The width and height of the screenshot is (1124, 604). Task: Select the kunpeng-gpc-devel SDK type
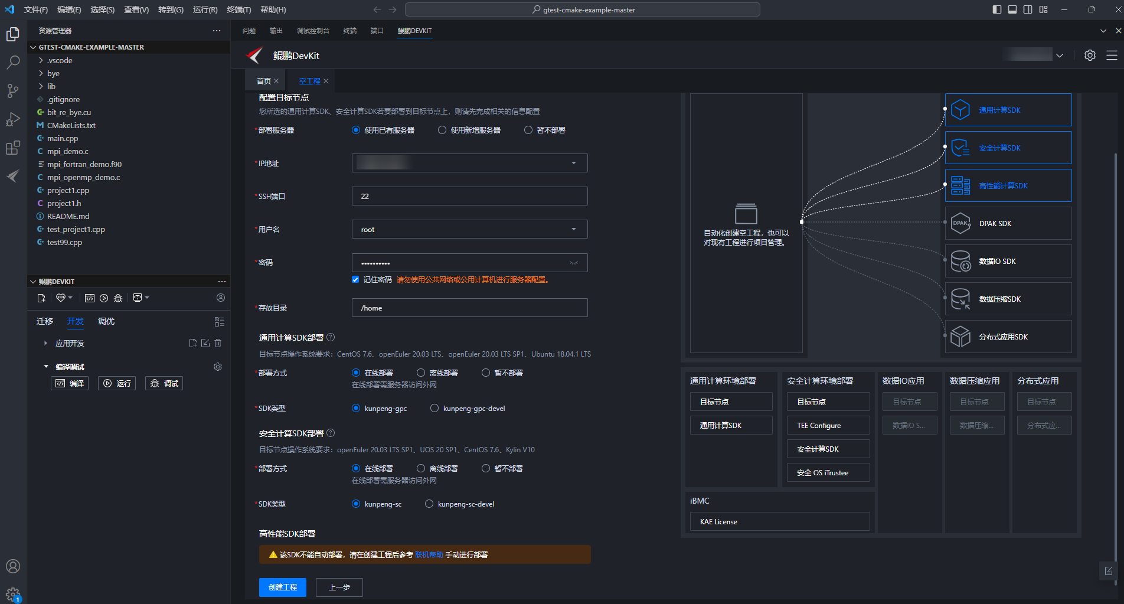pos(434,408)
